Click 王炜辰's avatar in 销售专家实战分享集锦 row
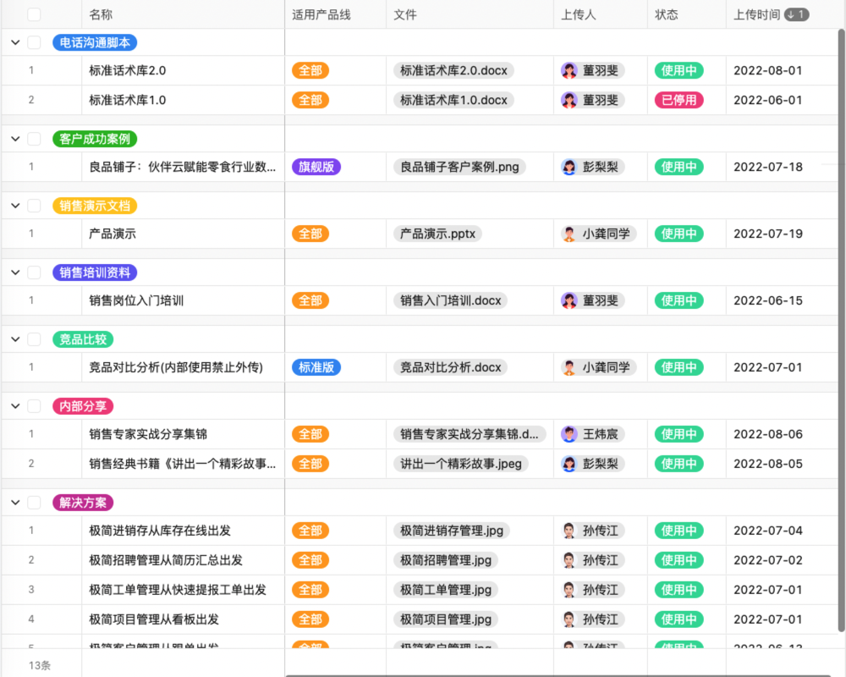 coord(569,434)
